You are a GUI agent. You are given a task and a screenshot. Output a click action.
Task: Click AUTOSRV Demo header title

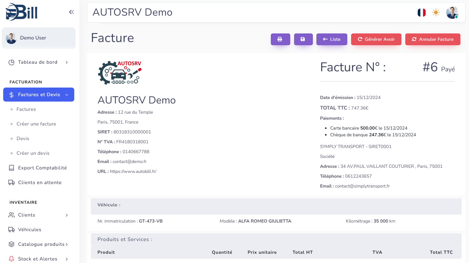133,12
